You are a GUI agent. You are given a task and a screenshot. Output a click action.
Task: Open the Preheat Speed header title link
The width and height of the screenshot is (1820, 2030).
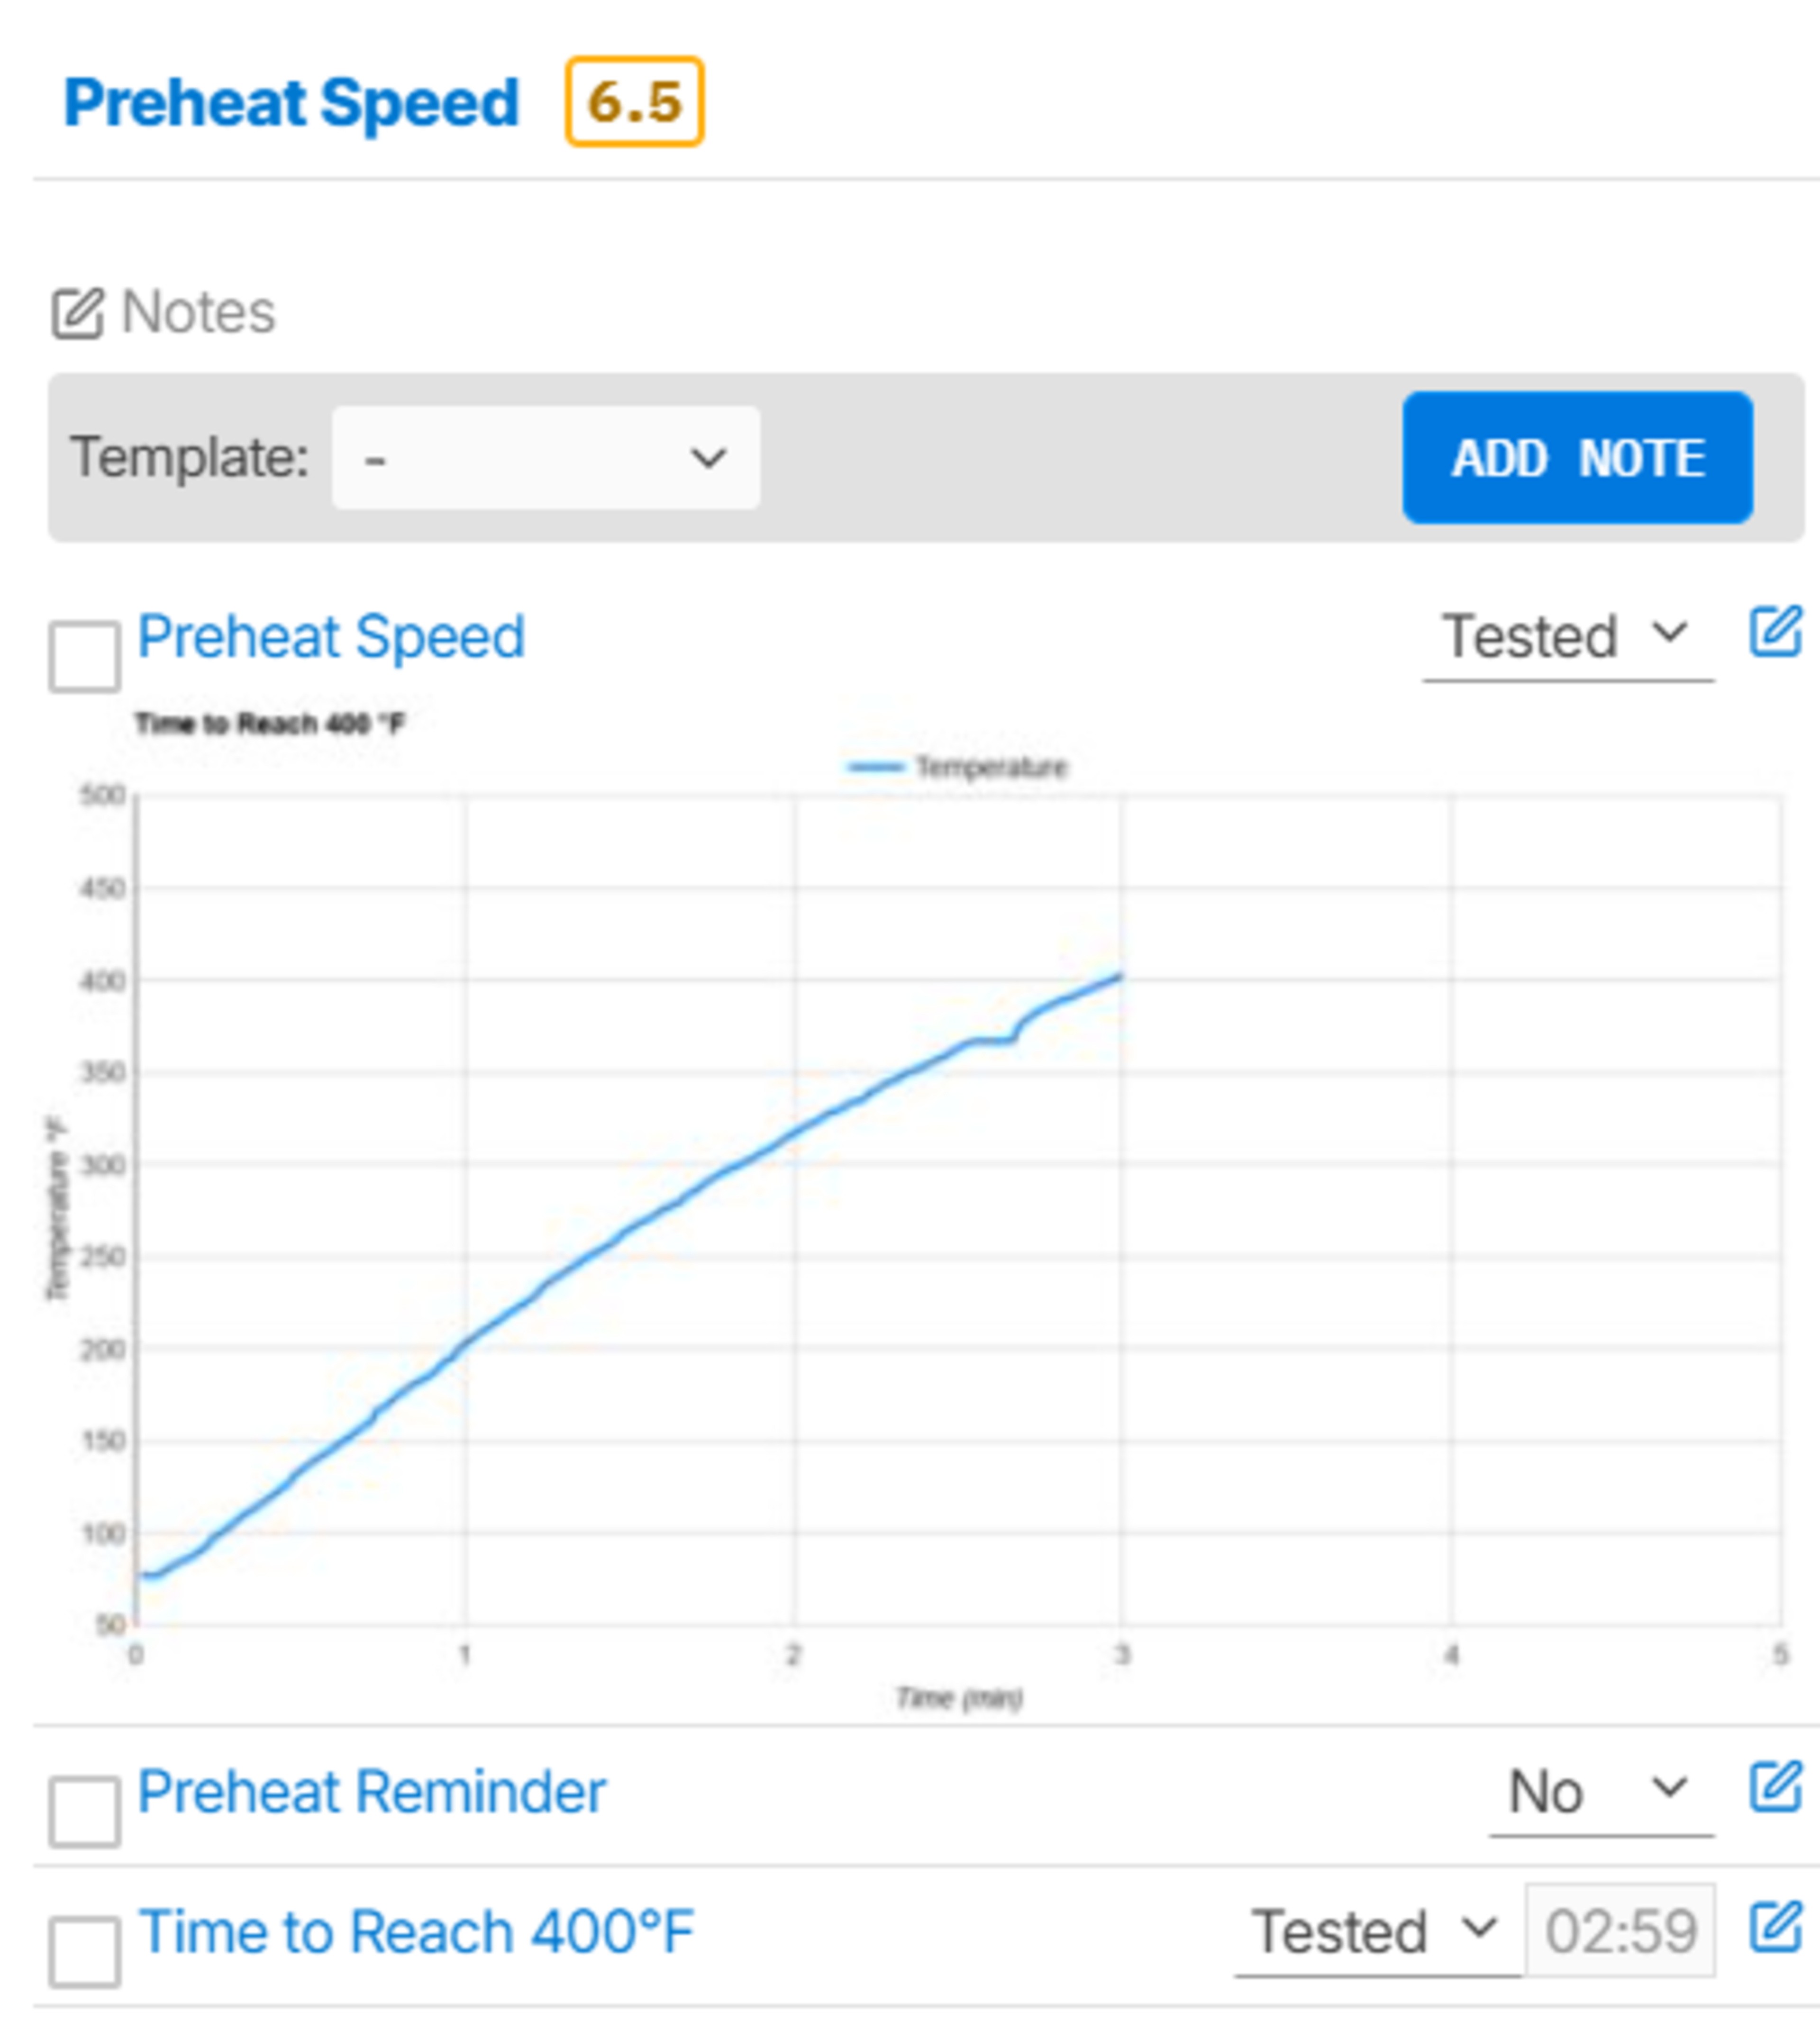click(291, 102)
